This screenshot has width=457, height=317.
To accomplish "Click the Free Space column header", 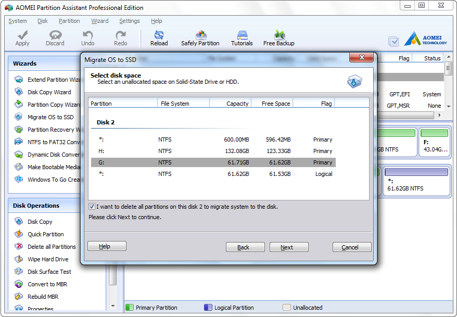I will [272, 104].
